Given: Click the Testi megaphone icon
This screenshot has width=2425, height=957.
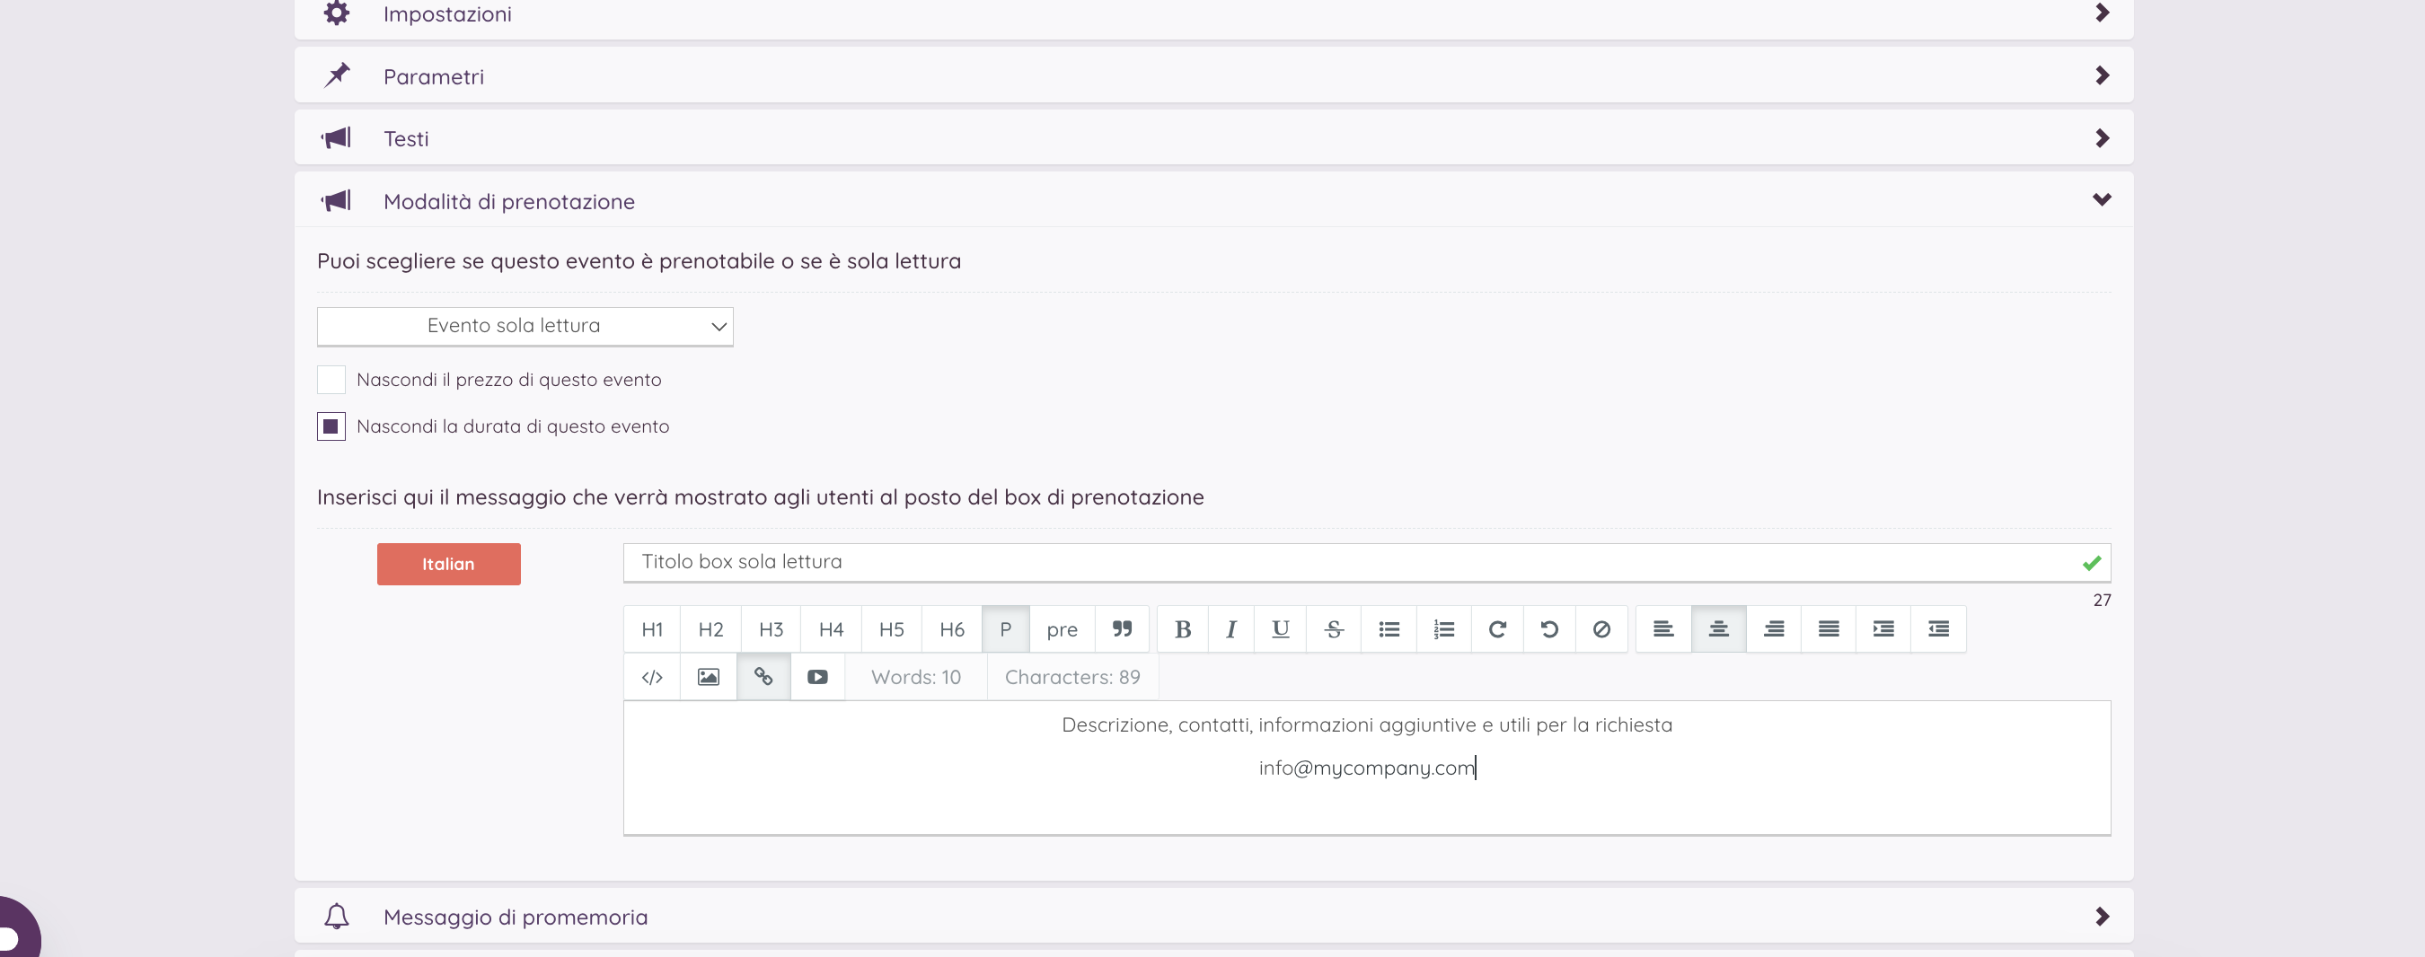Looking at the screenshot, I should 336,138.
